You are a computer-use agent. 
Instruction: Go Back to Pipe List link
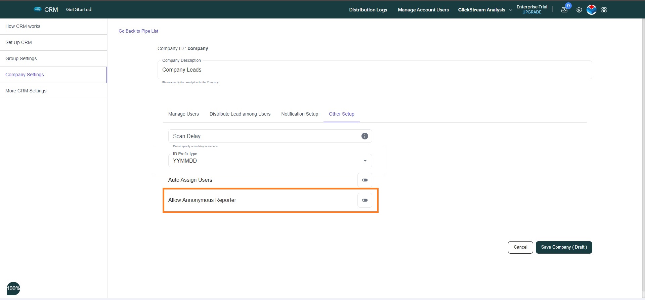pos(138,31)
